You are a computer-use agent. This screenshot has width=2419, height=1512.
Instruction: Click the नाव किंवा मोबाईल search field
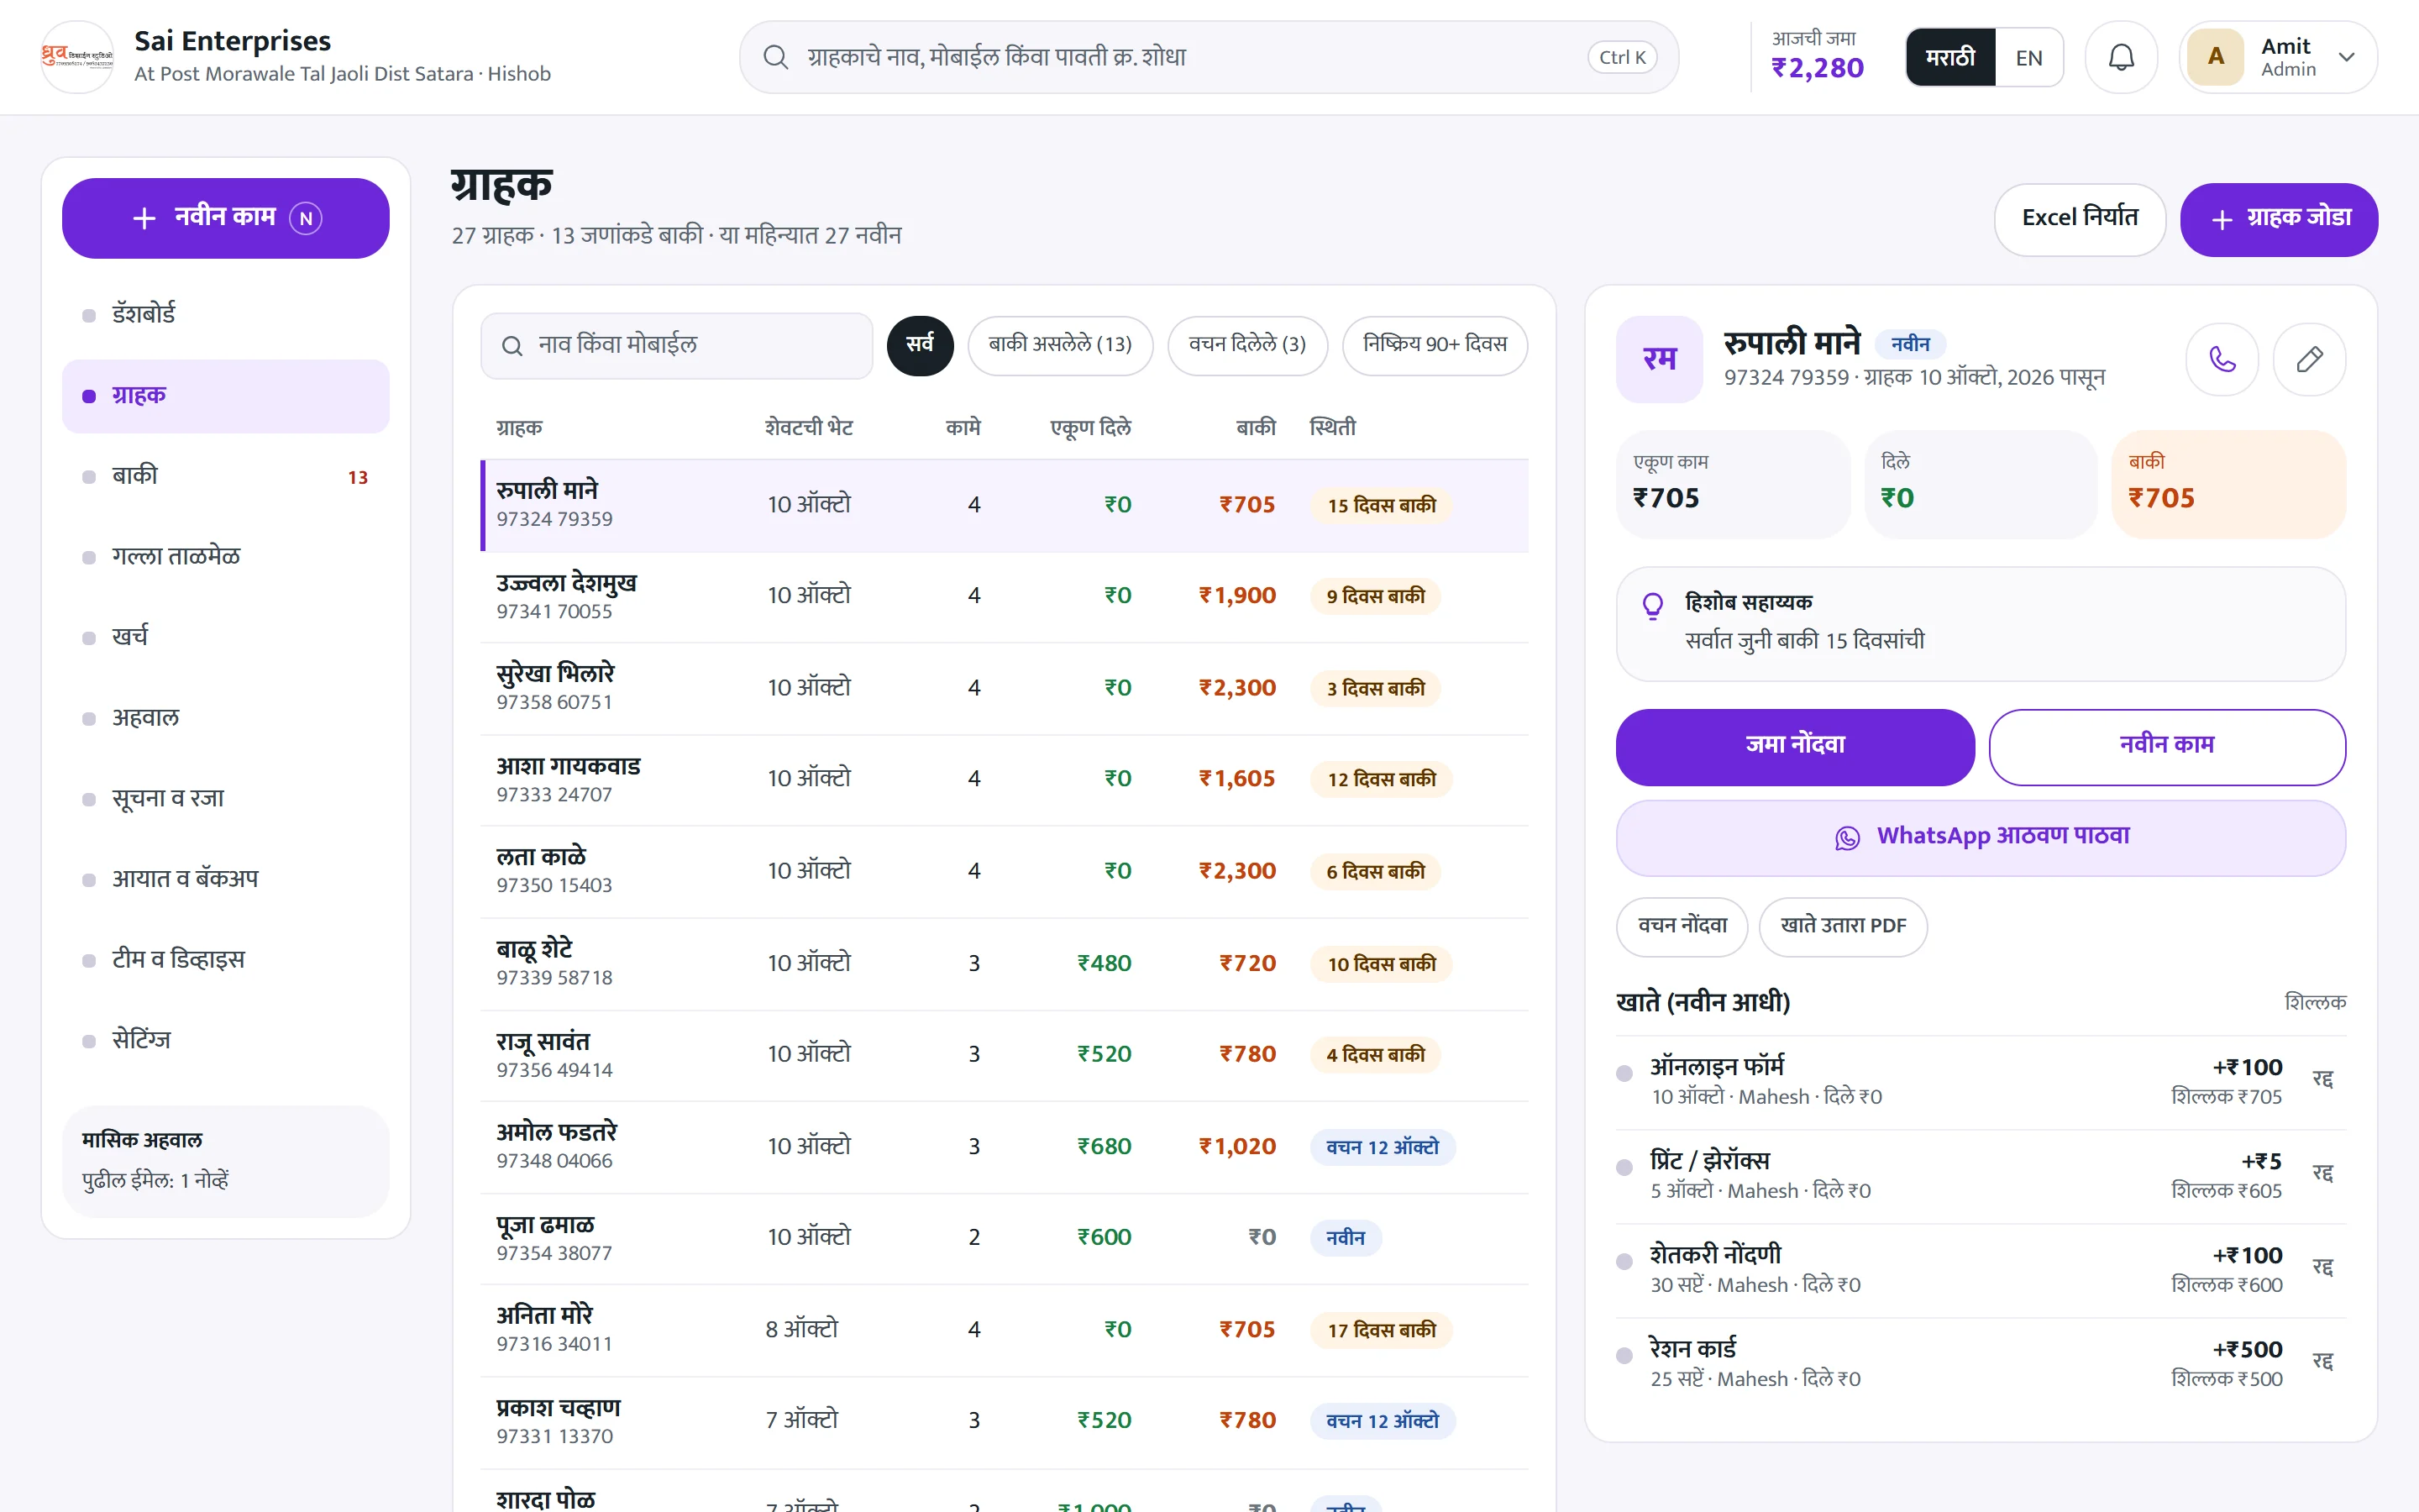tap(677, 346)
